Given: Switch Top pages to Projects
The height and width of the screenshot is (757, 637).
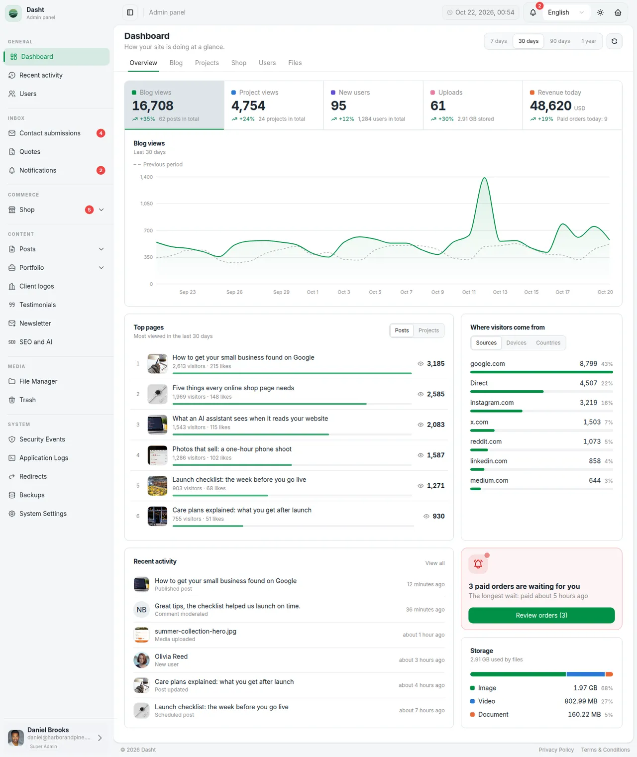Looking at the screenshot, I should [428, 330].
